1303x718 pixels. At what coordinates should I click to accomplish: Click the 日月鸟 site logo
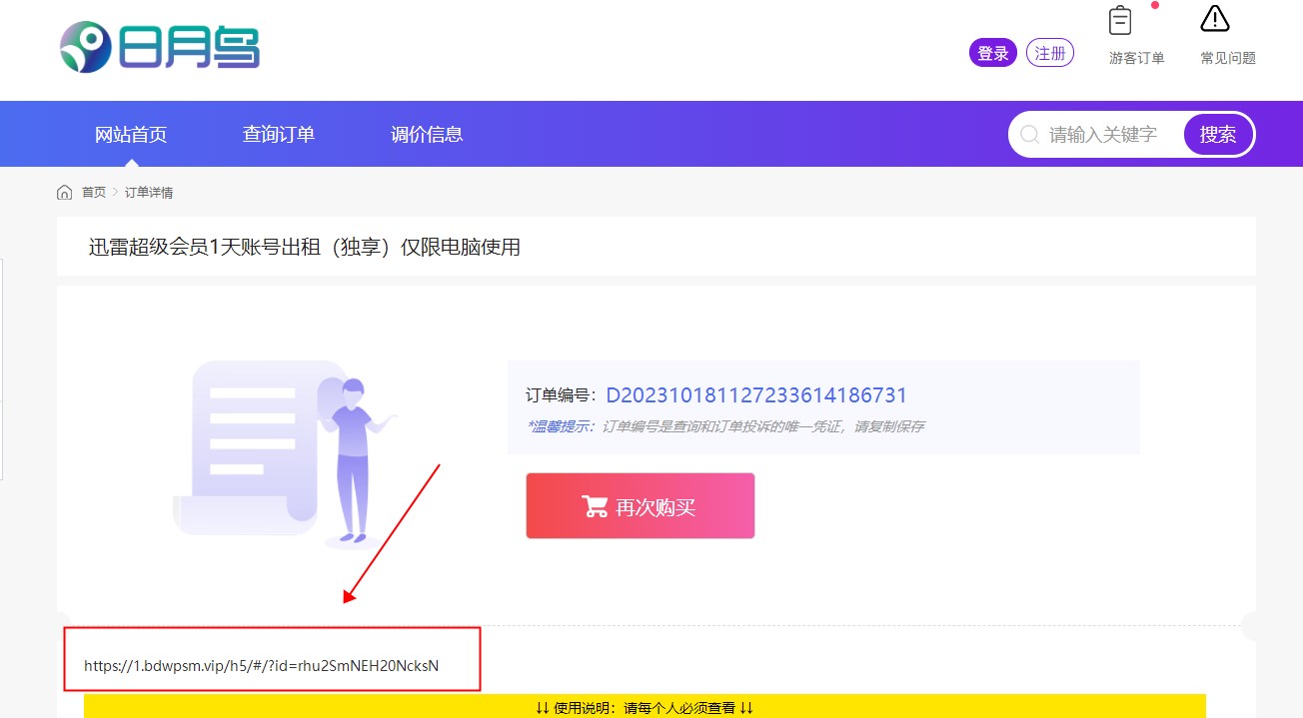point(160,47)
